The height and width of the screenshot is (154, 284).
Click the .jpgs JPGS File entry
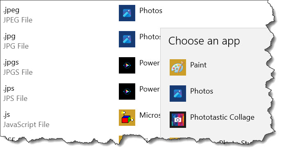18,67
